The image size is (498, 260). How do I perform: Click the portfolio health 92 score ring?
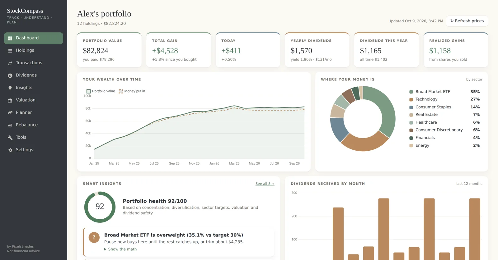coord(100,207)
